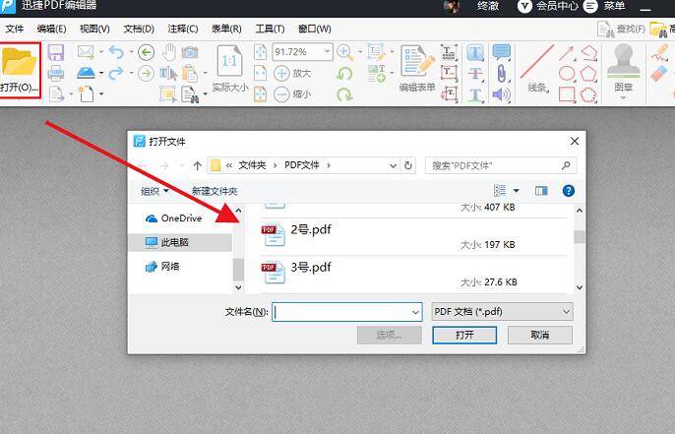Select the Hand tool icon
675x434 pixels.
click(168, 52)
